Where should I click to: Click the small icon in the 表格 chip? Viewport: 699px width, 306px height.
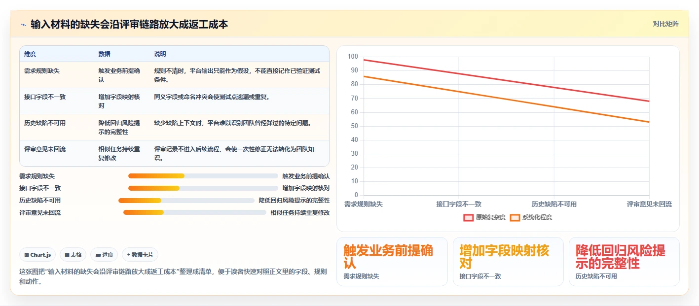(67, 255)
